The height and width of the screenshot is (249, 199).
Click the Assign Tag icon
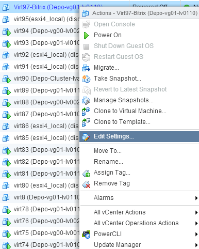pos(86,173)
